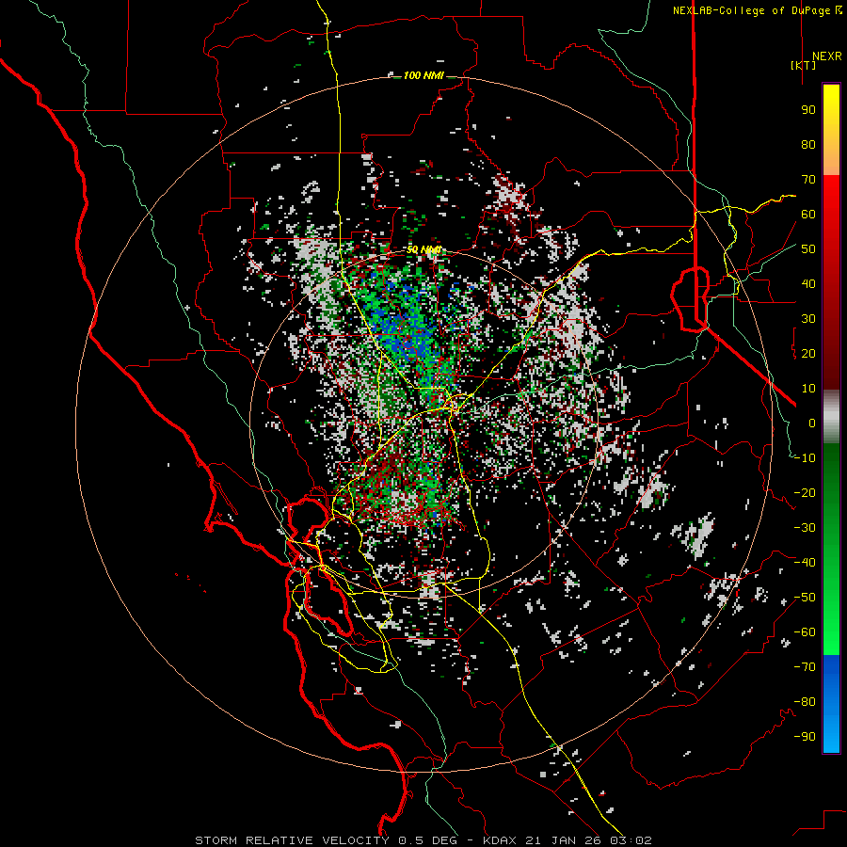Select the -50 scale value
The image size is (847, 847).
point(805,598)
